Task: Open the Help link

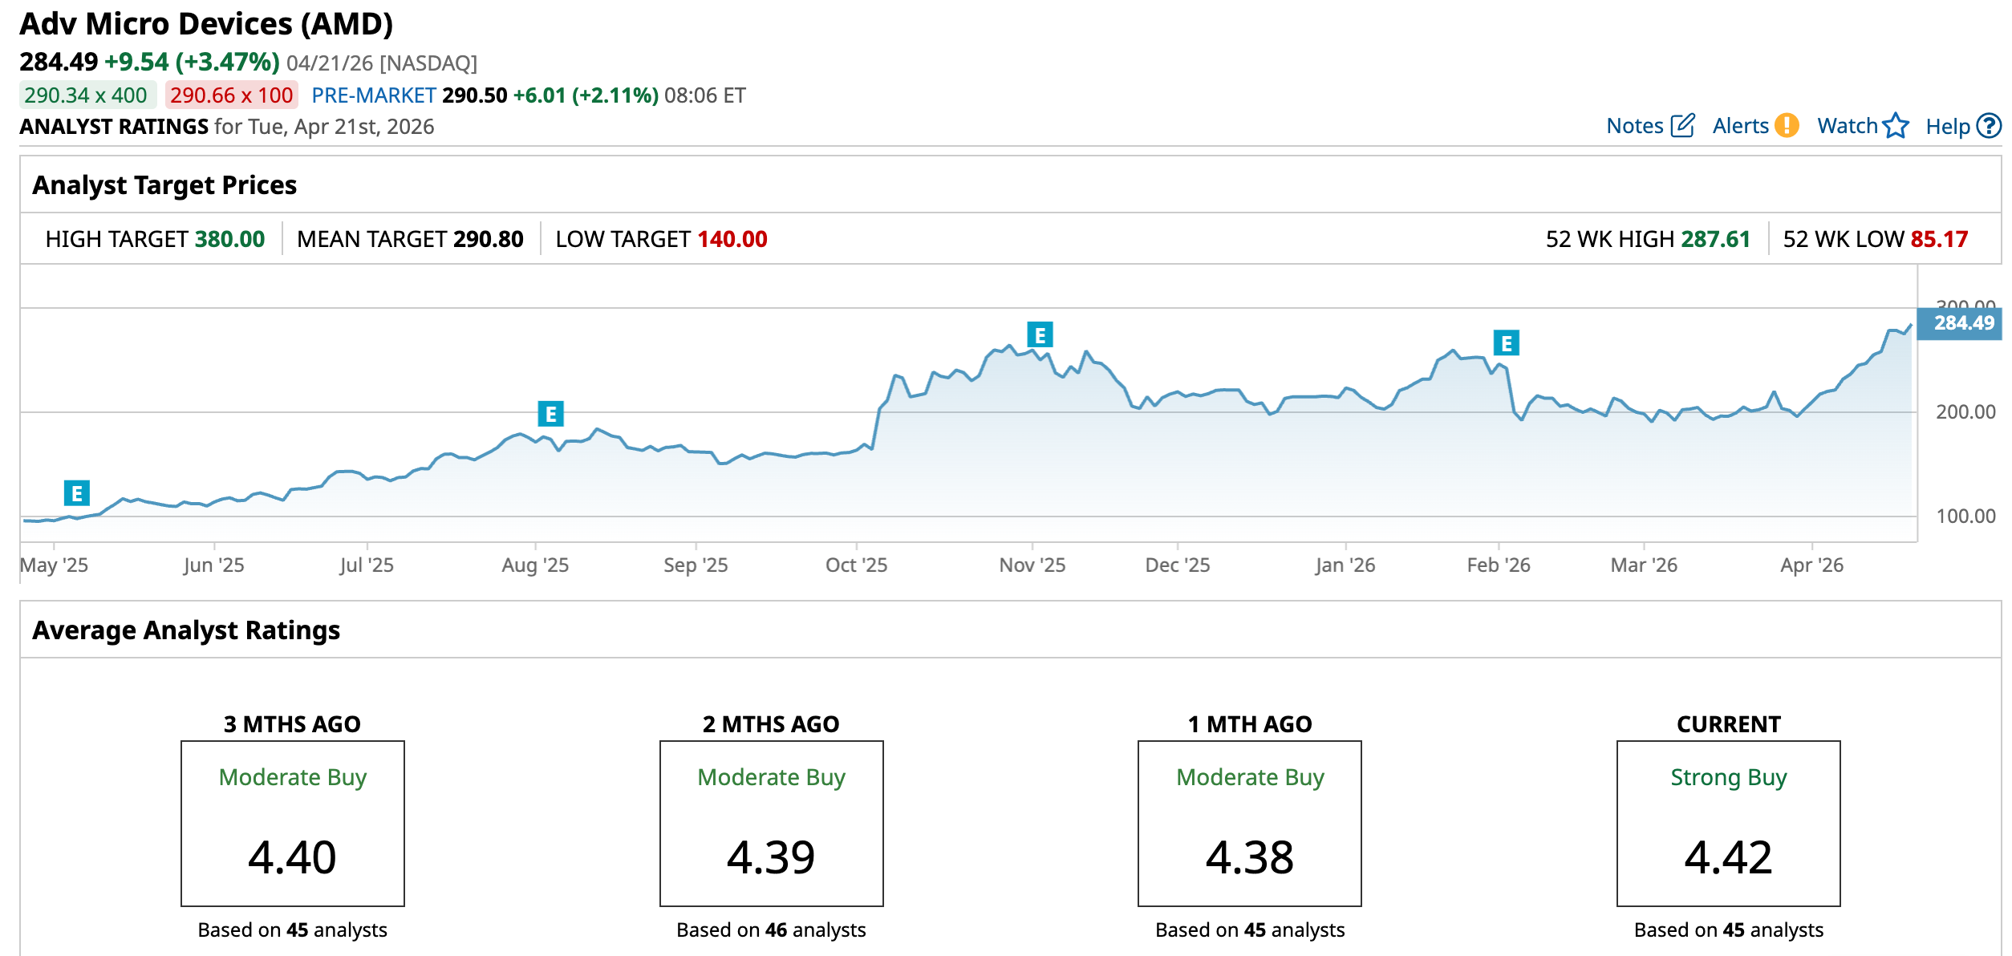Action: click(x=1947, y=127)
